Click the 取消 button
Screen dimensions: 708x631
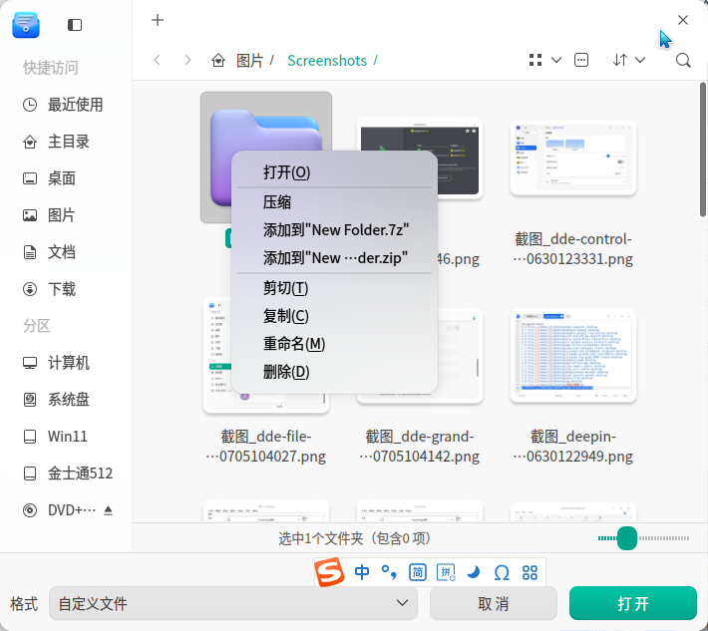point(494,603)
